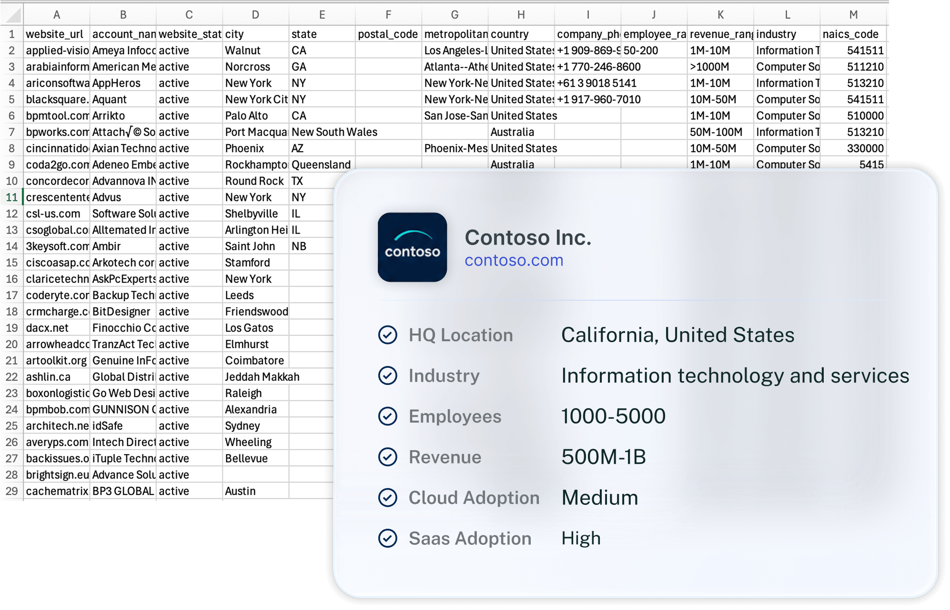Select cell with 'website_url' header

(x=57, y=34)
